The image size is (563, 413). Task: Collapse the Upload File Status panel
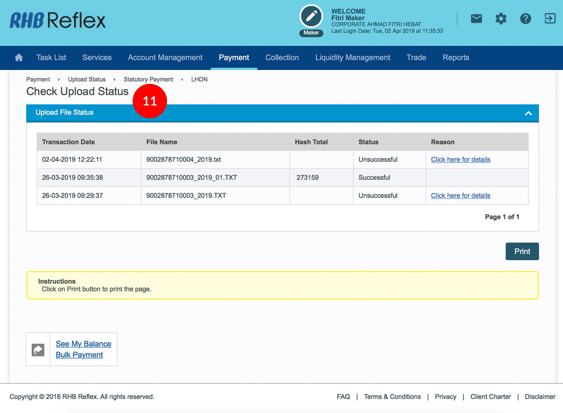coord(528,113)
